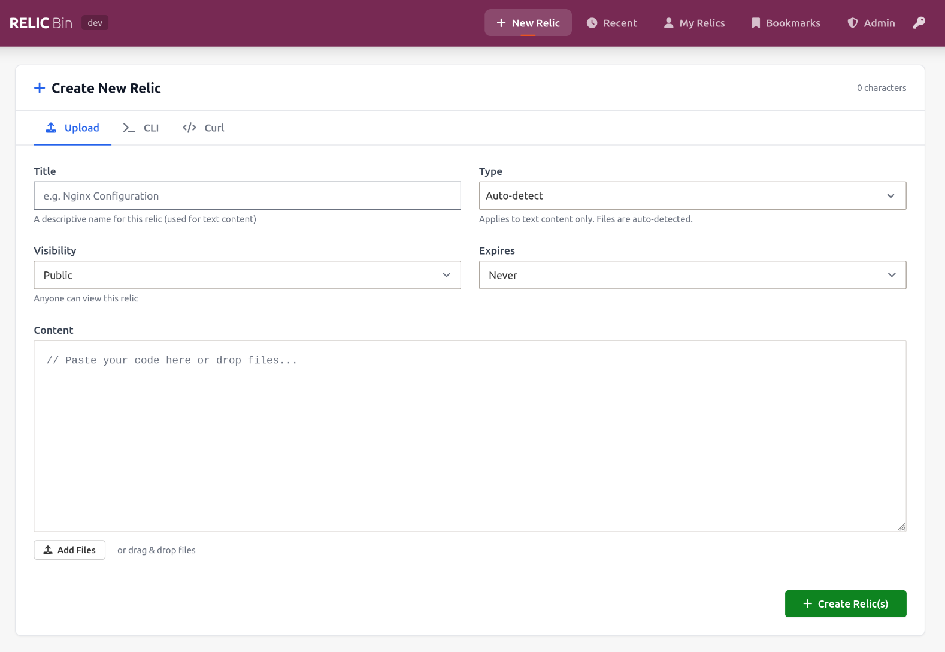This screenshot has width=945, height=652.
Task: Click the 'Create New Relic' heading
Action: (106, 88)
